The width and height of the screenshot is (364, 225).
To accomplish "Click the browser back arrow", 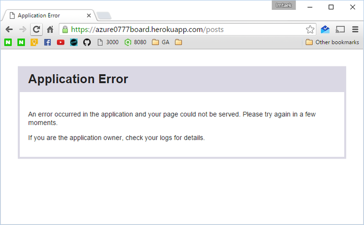I will [x=9, y=30].
